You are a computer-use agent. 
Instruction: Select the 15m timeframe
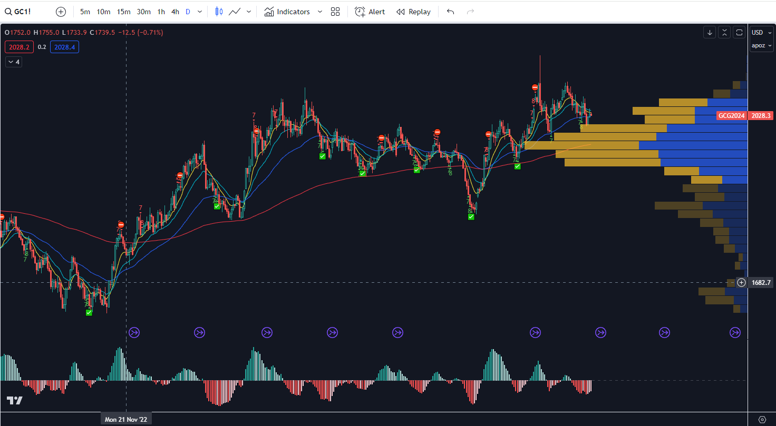(124, 12)
